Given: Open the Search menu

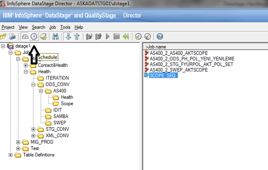Looking at the screenshot, I should pos(39,27).
